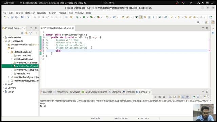Open dropdown next to Open Console
This screenshot has width=217, height=122.
coord(208,97)
